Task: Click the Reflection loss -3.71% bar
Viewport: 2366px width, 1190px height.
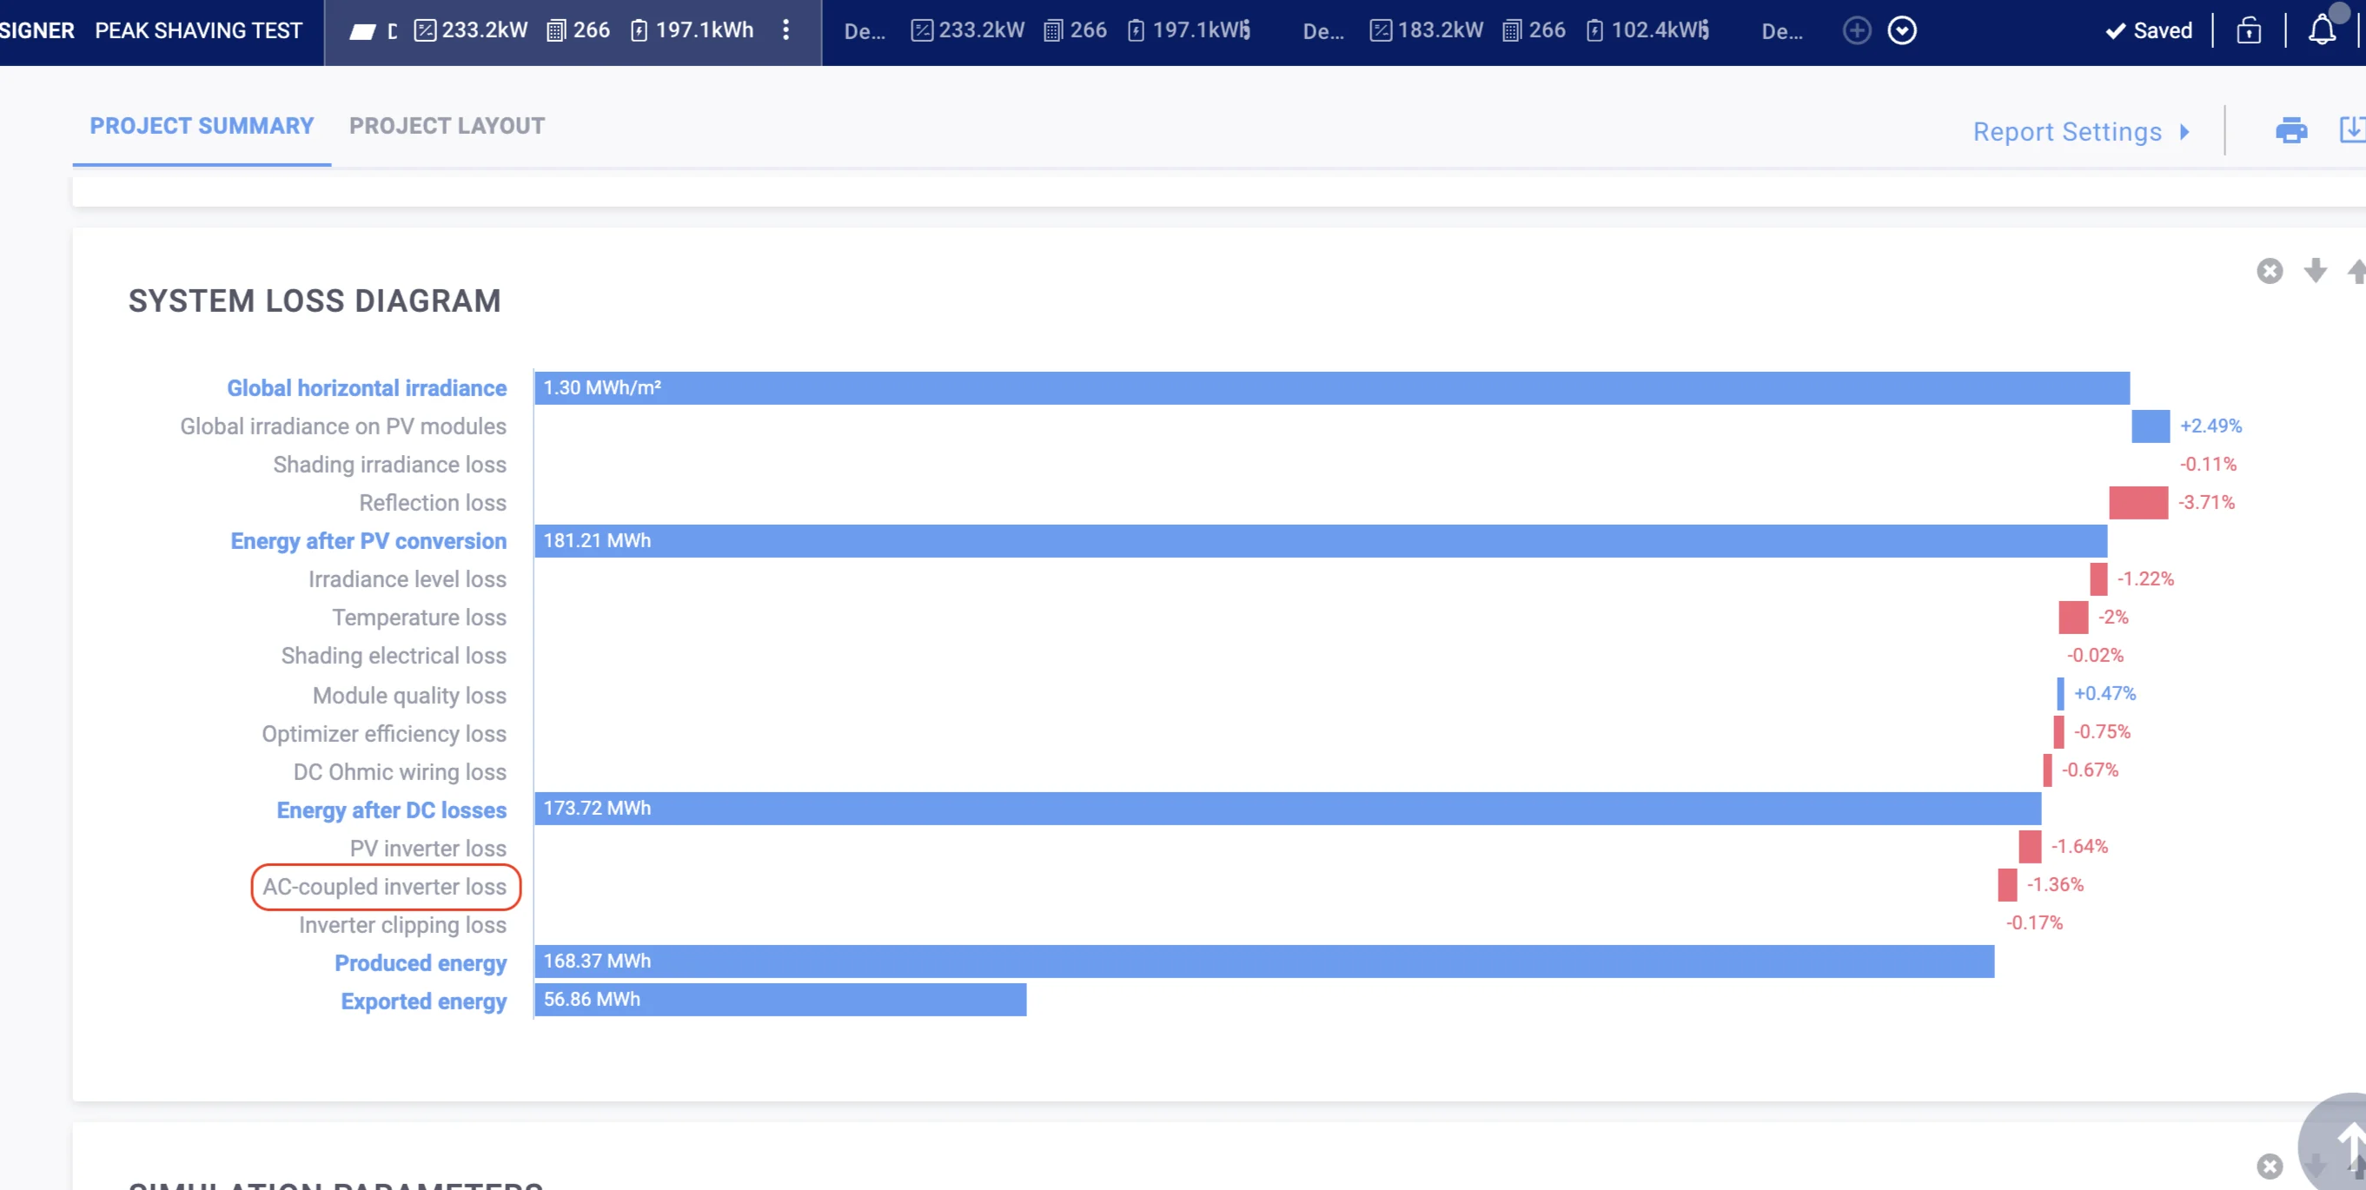Action: tap(2137, 502)
